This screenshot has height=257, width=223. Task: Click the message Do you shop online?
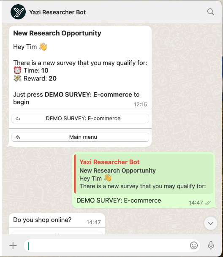(42, 220)
